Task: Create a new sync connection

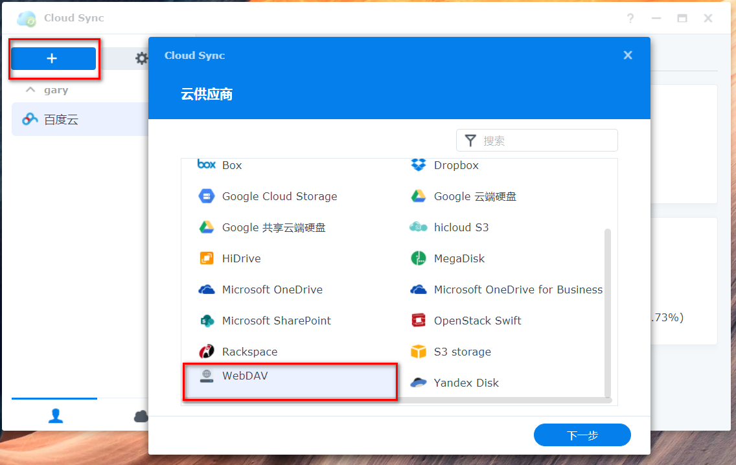Action: tap(53, 58)
